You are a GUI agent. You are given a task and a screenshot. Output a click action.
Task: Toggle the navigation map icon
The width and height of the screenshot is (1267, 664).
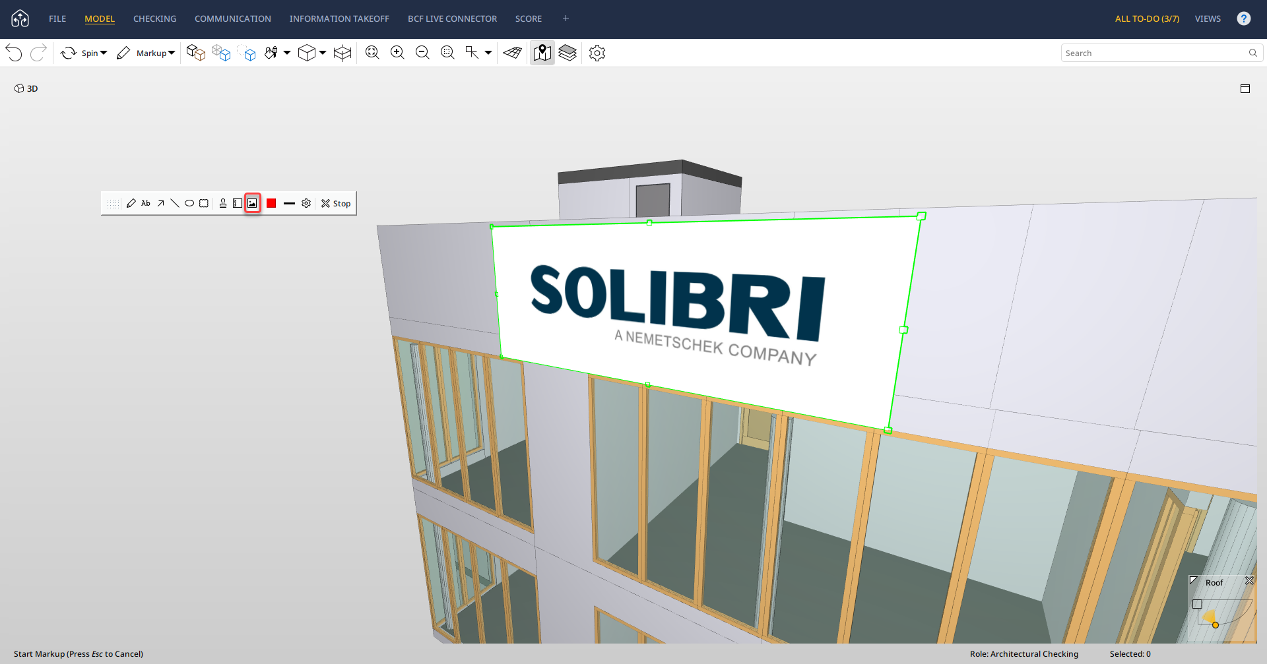(x=542, y=53)
